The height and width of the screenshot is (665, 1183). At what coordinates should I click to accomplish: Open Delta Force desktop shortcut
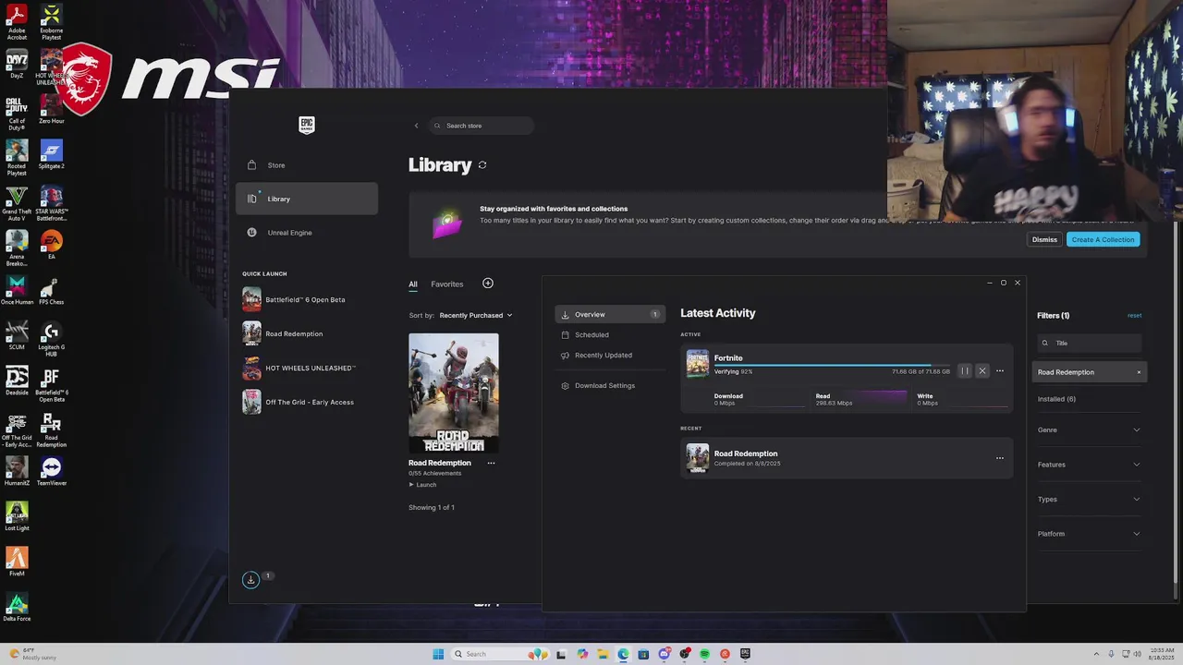(17, 607)
